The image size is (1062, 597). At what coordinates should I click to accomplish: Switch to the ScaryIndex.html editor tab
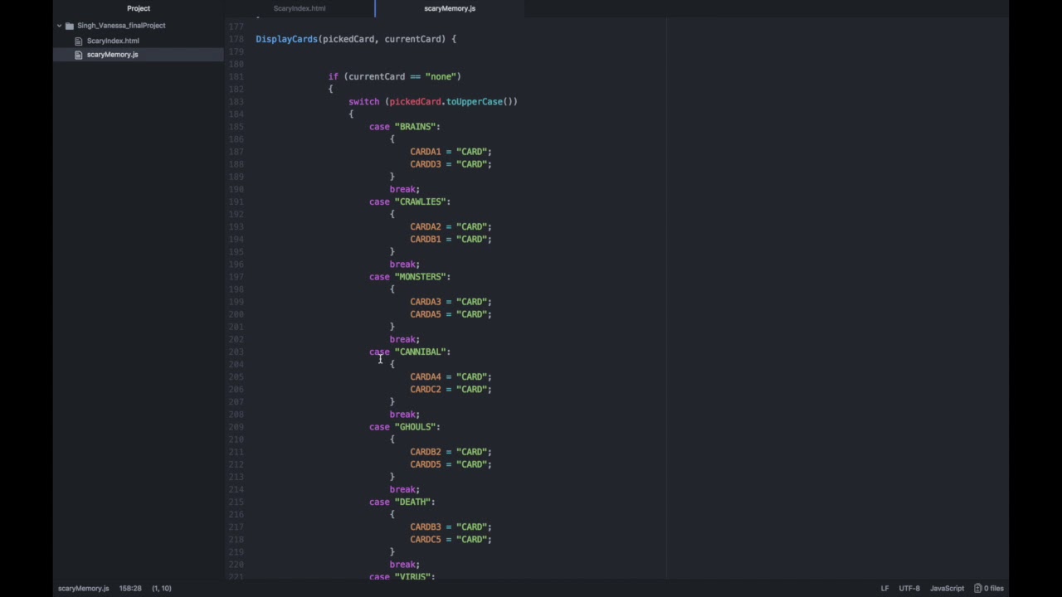(x=300, y=8)
